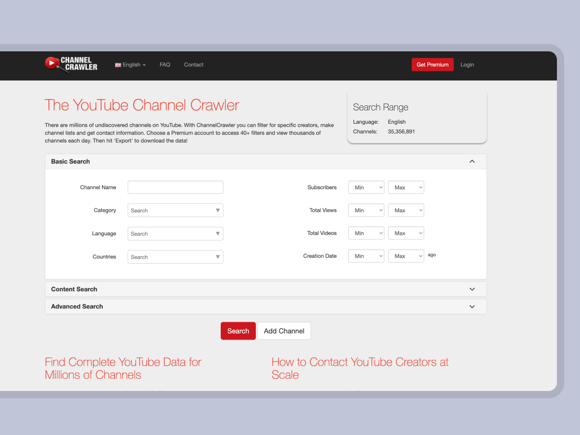Click the UK flag icon
Image resolution: width=580 pixels, height=435 pixels.
pos(118,65)
